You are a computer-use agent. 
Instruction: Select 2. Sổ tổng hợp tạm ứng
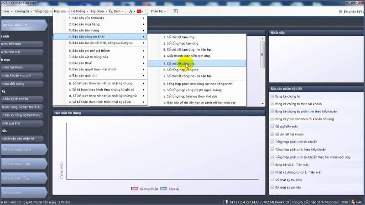point(197,43)
